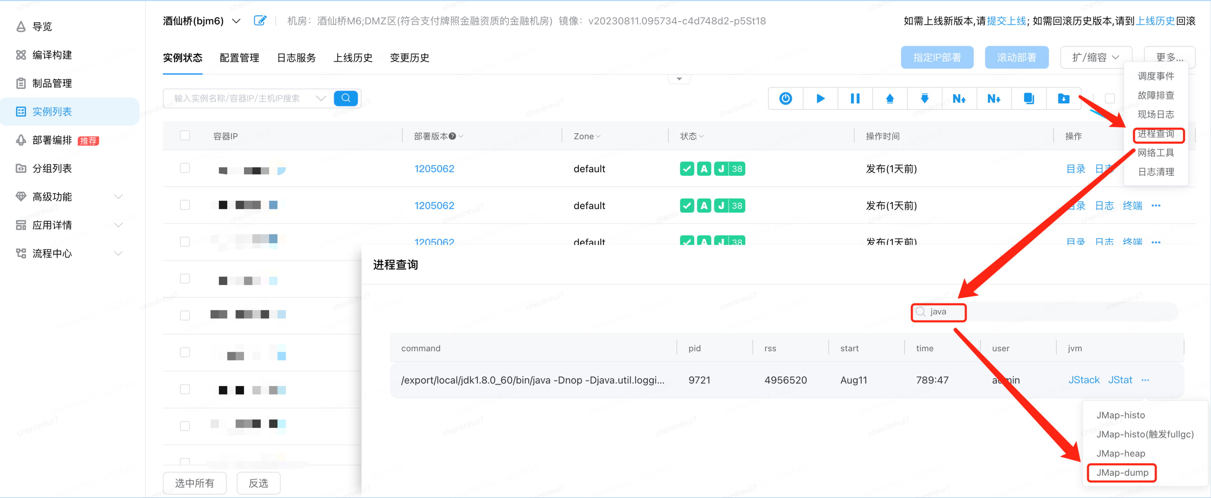Click the help question icon next to 部署版本

click(452, 136)
